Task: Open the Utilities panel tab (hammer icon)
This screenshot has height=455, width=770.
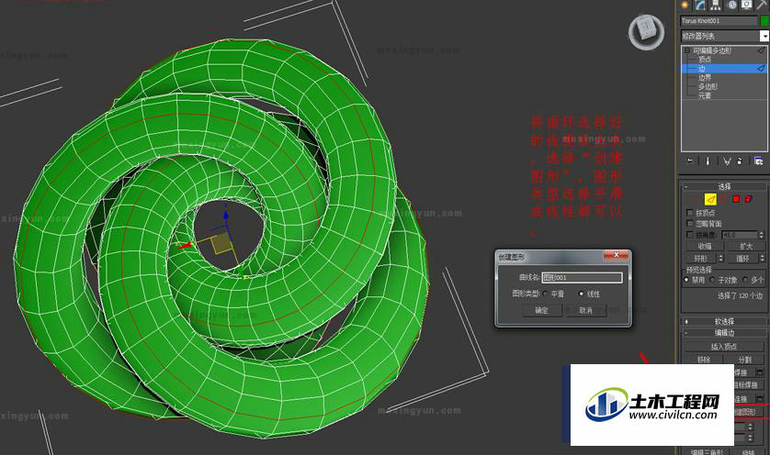Action: (x=762, y=5)
